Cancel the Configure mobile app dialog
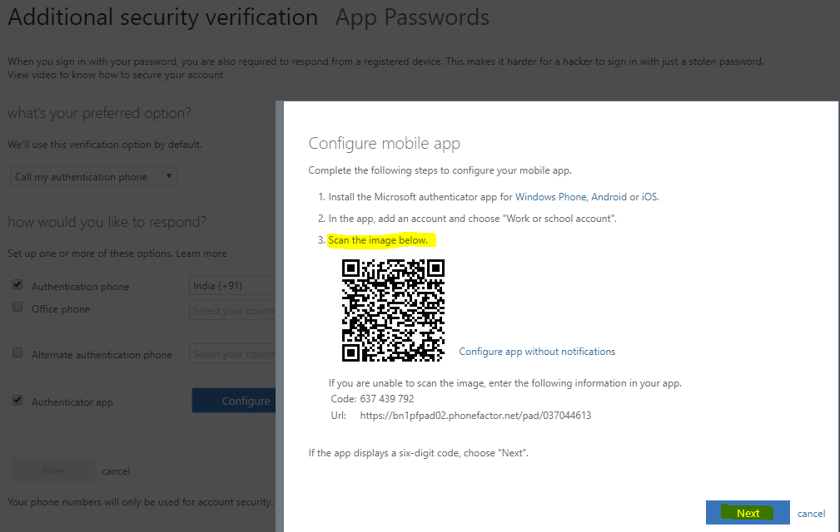The width and height of the screenshot is (840, 532). [811, 514]
